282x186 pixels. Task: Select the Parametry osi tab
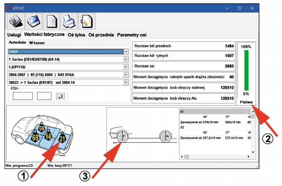tap(131, 35)
